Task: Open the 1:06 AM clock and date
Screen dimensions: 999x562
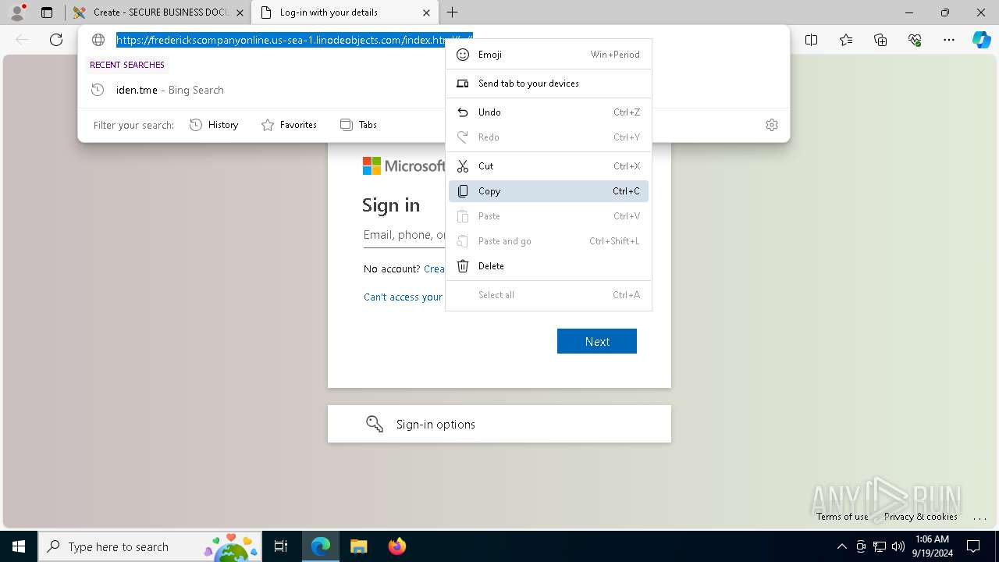Action: pyautogui.click(x=932, y=546)
